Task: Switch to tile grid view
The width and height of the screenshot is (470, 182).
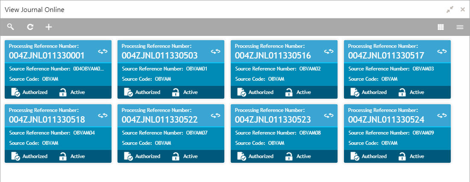Action: click(441, 27)
